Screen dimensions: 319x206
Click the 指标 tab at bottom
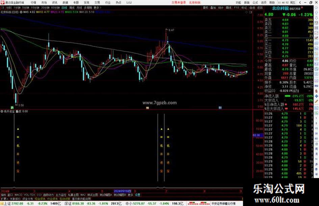coord(3,195)
